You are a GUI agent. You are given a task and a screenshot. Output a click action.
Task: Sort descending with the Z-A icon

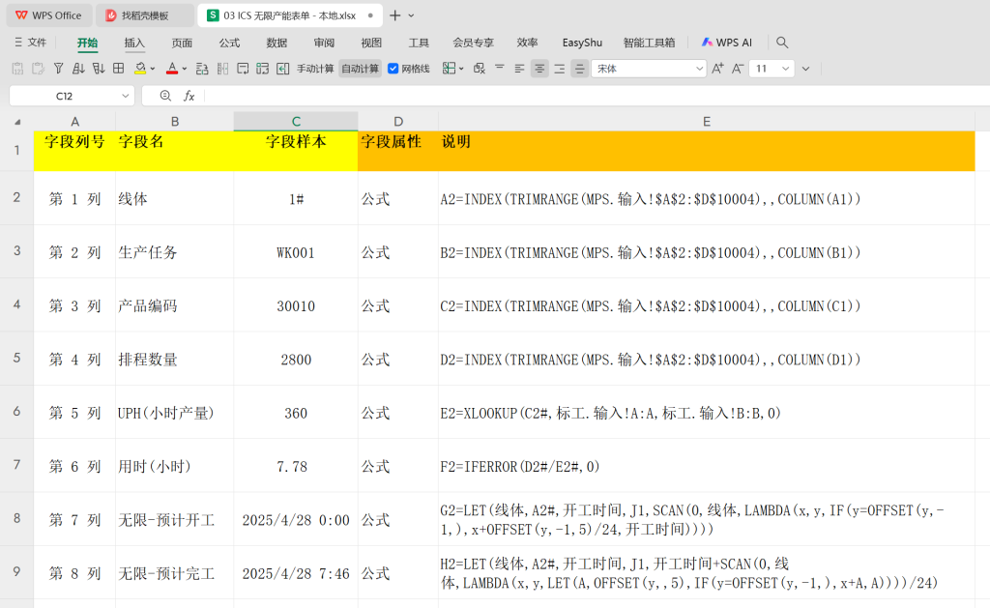(99, 69)
